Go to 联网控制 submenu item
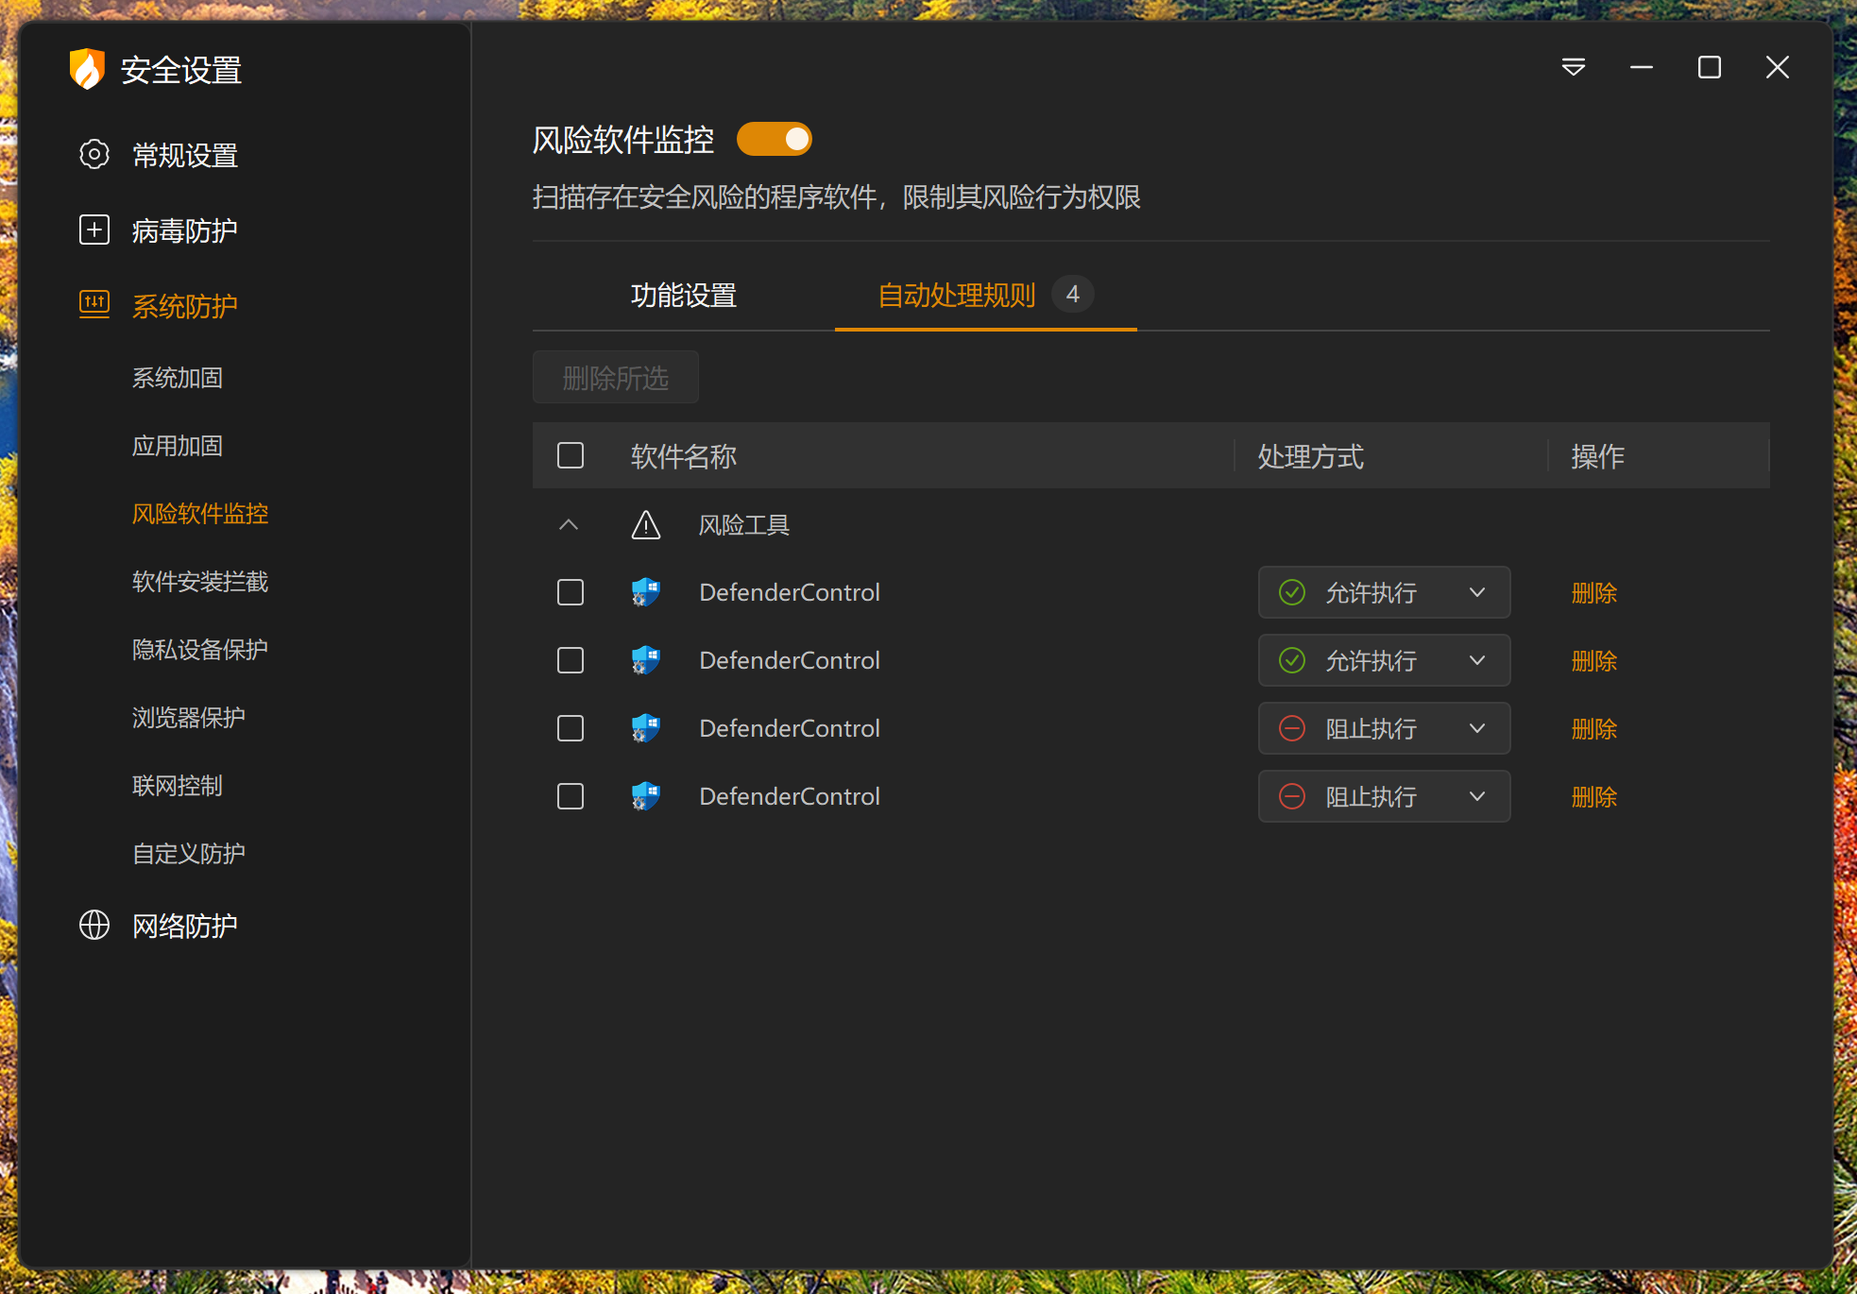 point(178,786)
